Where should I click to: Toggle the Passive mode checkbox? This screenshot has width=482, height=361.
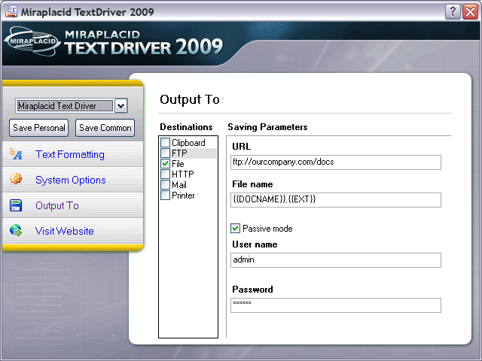235,229
